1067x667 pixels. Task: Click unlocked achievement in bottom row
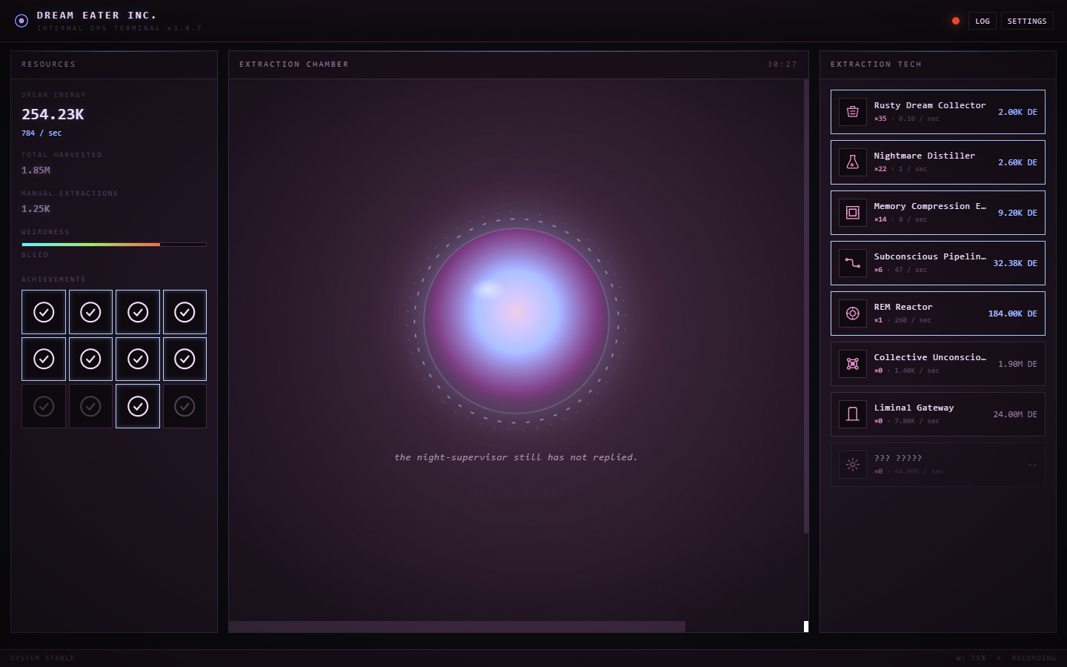click(138, 406)
